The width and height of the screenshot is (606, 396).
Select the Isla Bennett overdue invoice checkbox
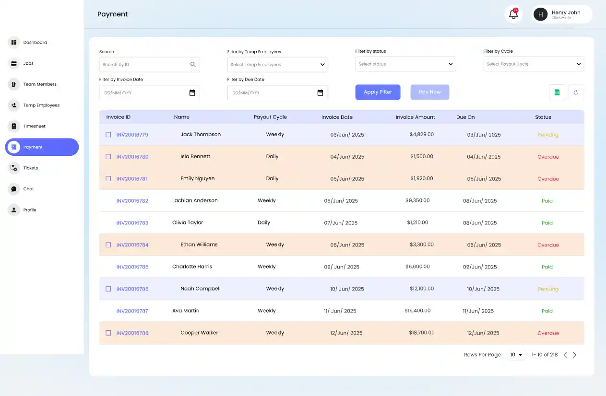point(108,157)
